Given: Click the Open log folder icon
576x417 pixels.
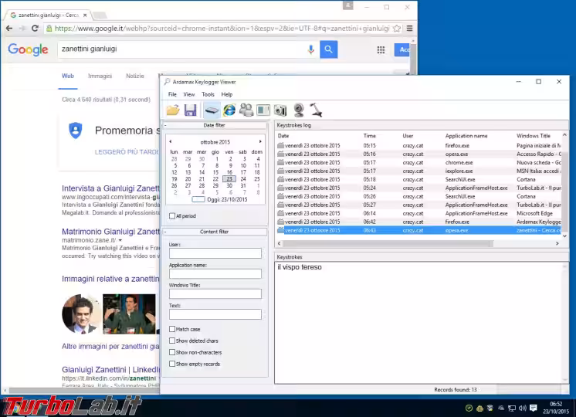Looking at the screenshot, I should [x=173, y=110].
